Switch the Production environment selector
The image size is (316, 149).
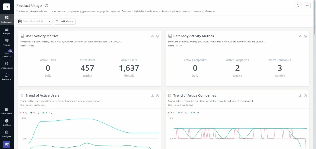point(6,111)
